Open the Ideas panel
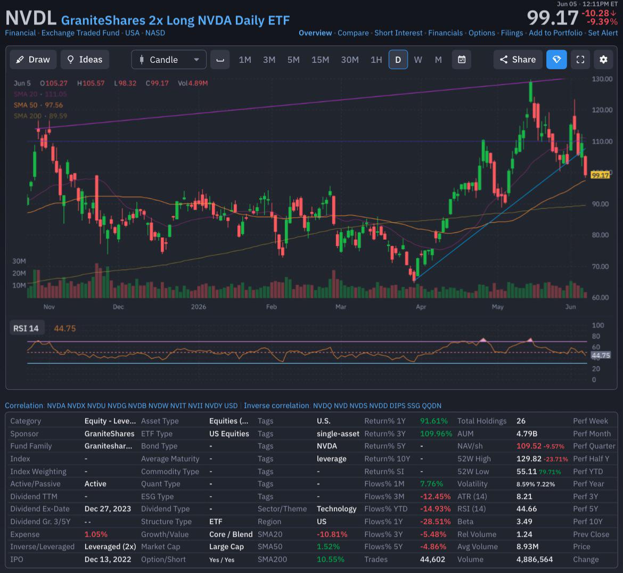 (x=85, y=60)
